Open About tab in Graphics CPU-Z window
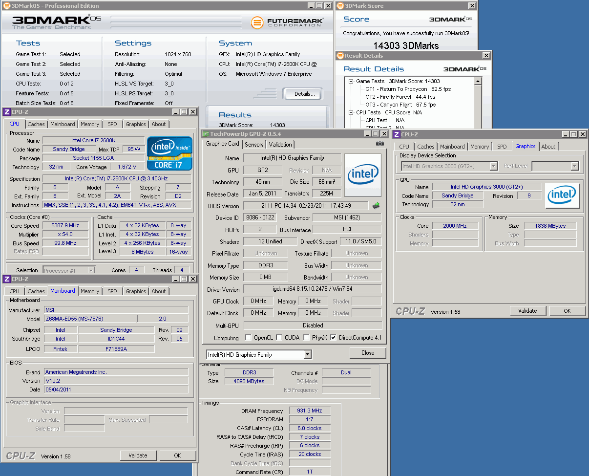589x476 pixels. pos(548,147)
